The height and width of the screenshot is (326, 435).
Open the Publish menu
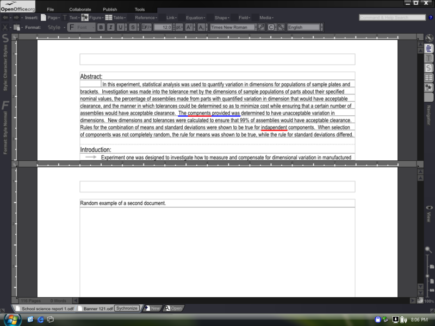110,9
